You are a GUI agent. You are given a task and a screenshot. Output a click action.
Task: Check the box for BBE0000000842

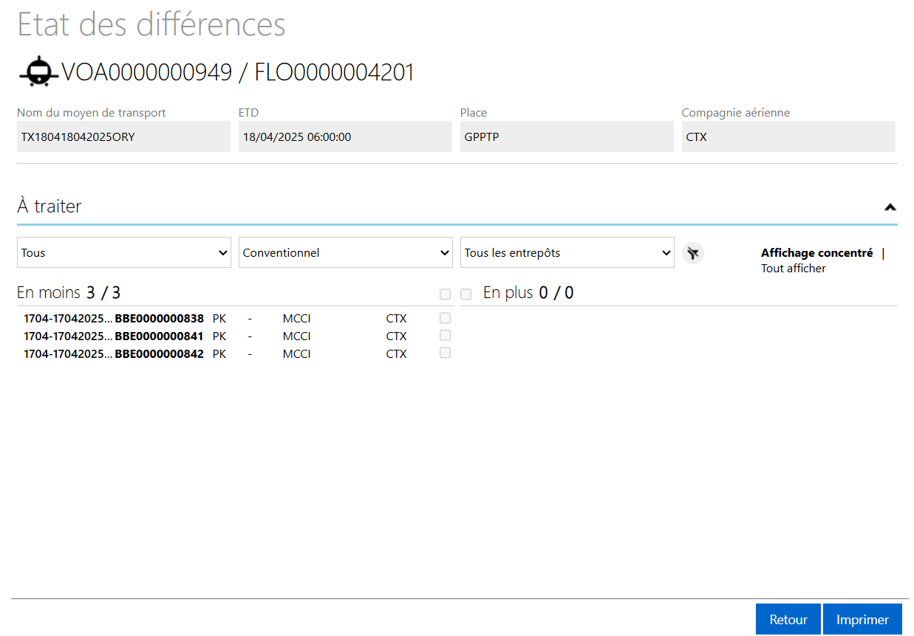[445, 353]
